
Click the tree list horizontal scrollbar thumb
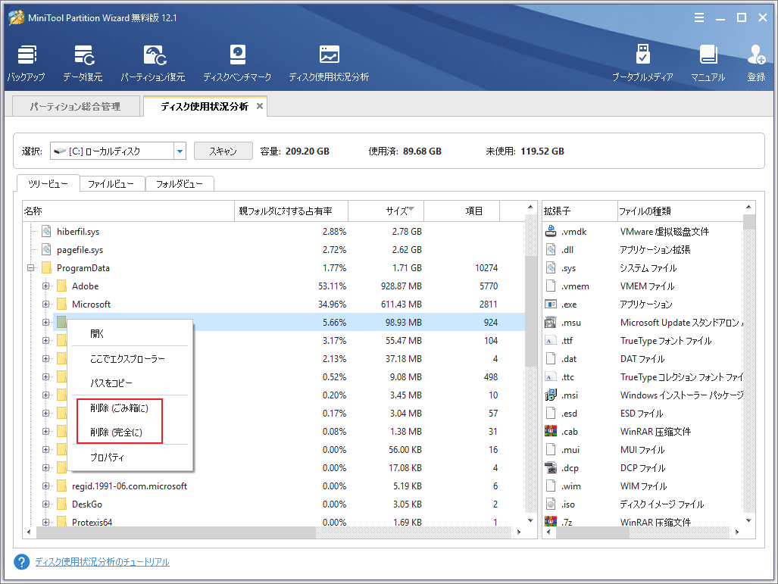tap(177, 532)
